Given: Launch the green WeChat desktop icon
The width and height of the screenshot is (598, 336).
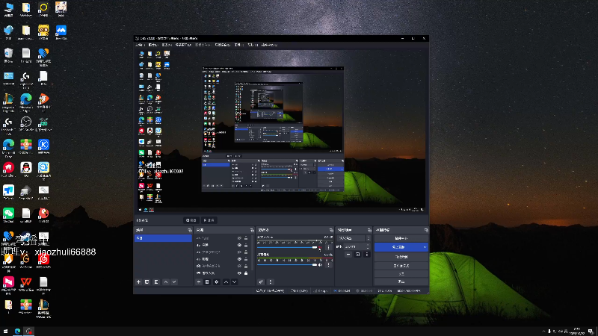Looking at the screenshot, I should click(x=8, y=215).
